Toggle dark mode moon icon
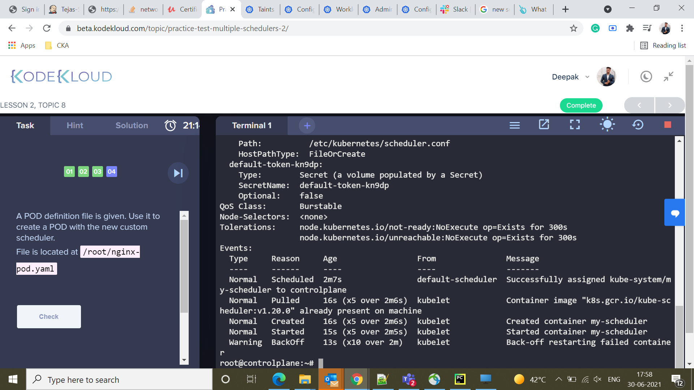Screen dimensions: 694x390 [x=646, y=77]
